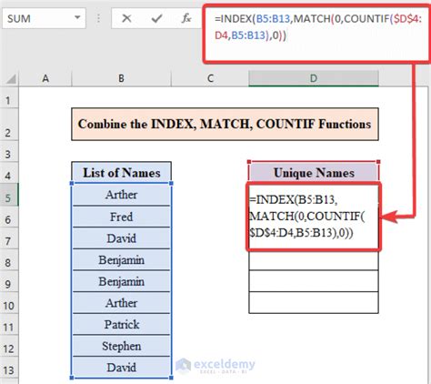The width and height of the screenshot is (431, 384).
Task: Click cell D5 with the INDEX formula
Action: coord(314,217)
